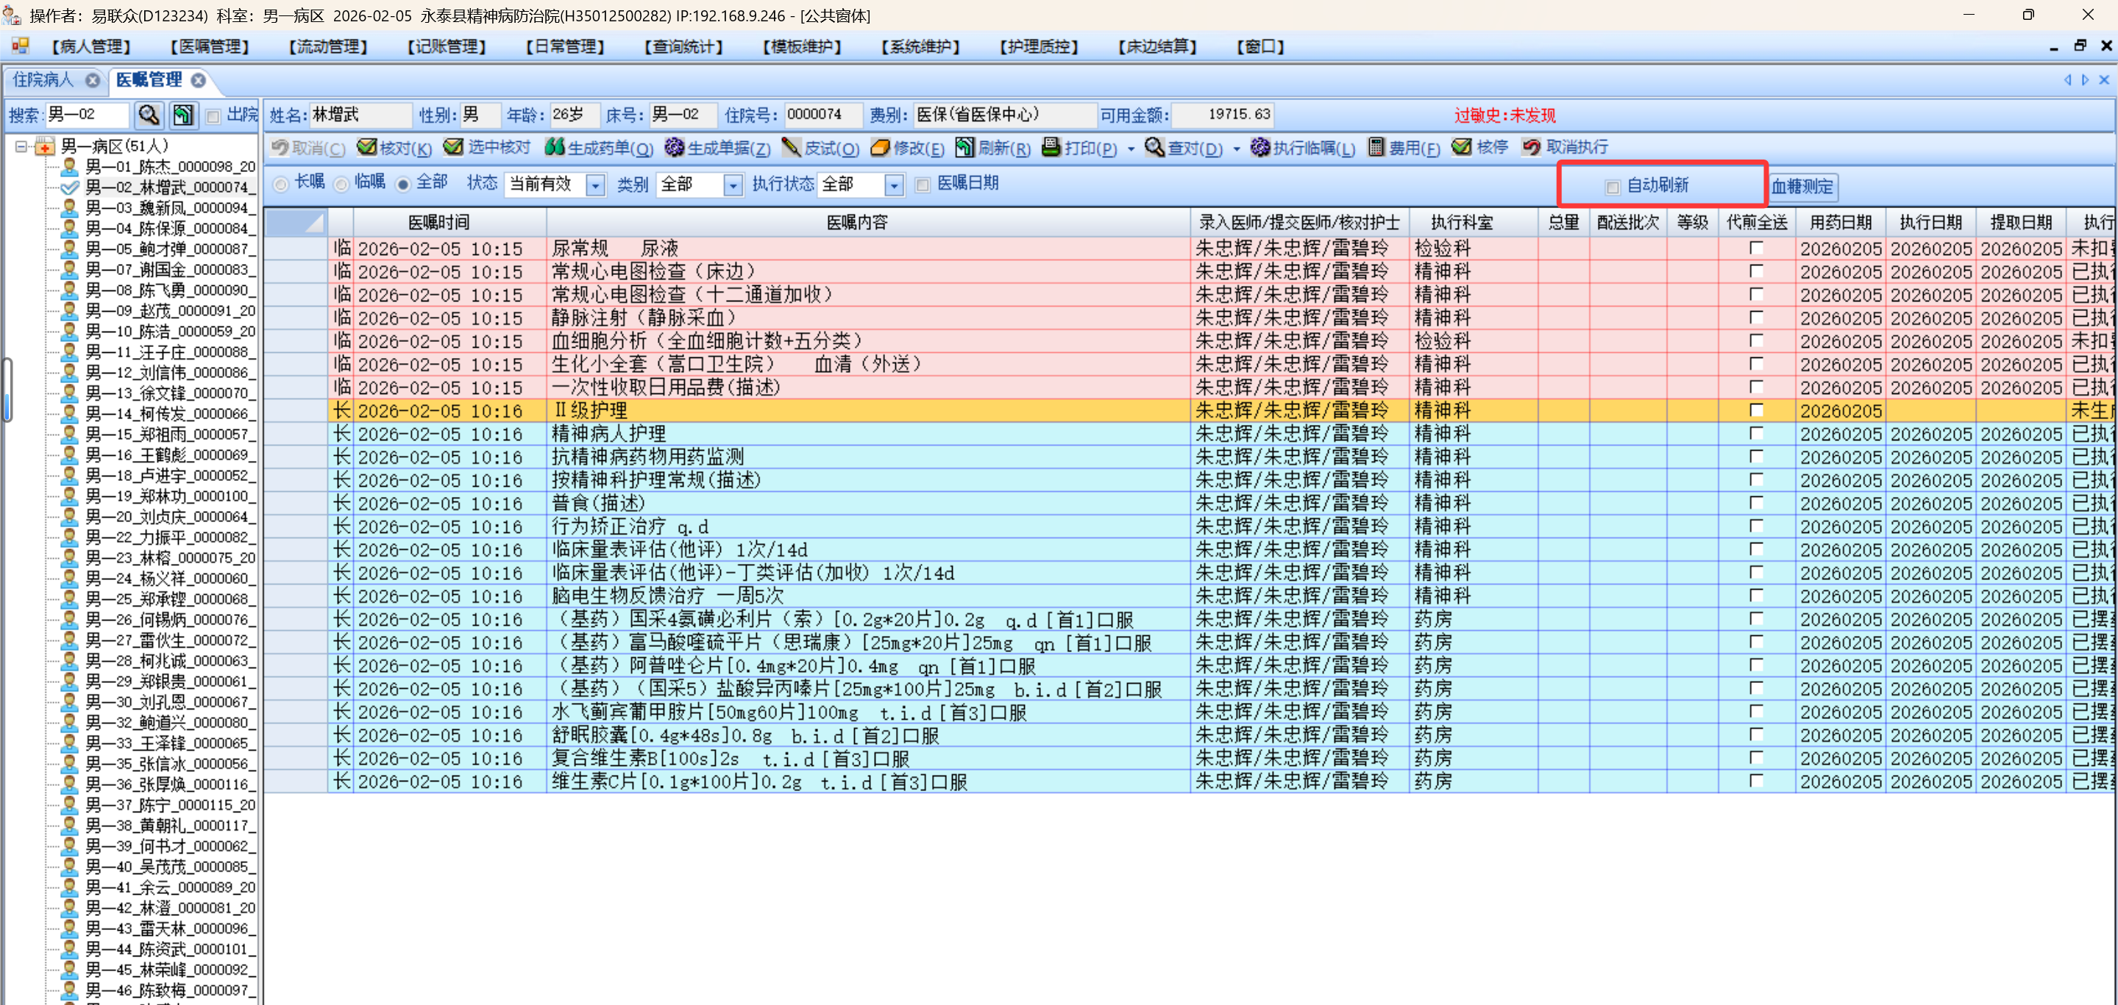Select the 长嘱 radio button
This screenshot has height=1005, width=2118.
click(281, 184)
